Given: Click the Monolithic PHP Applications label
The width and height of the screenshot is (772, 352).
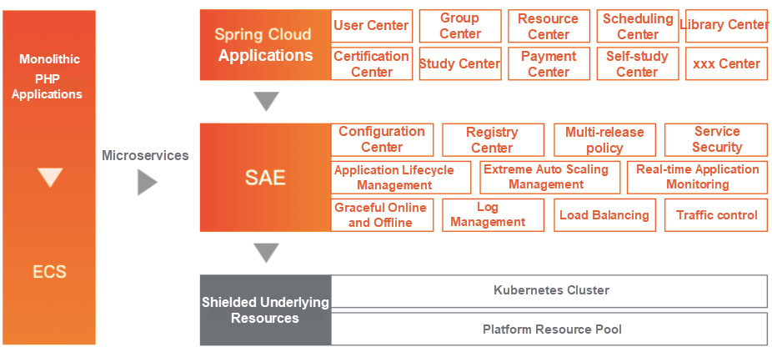Looking at the screenshot, I should [48, 77].
